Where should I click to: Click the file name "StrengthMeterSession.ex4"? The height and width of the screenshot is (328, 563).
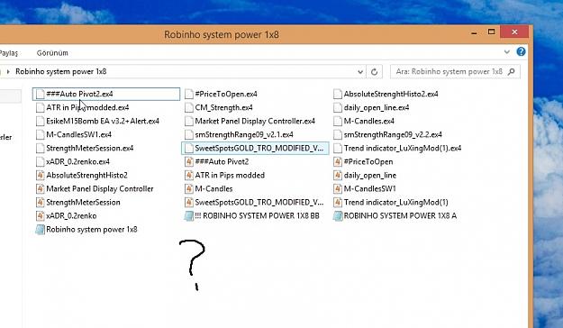click(x=90, y=149)
